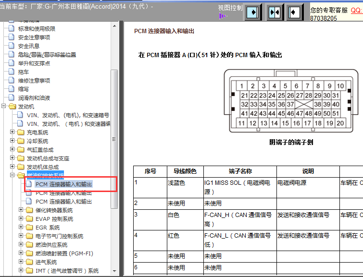Image resolution: width=363 pixels, height=277 pixels.
Task: Expand the EGR 系统 folder
Action: (21, 227)
